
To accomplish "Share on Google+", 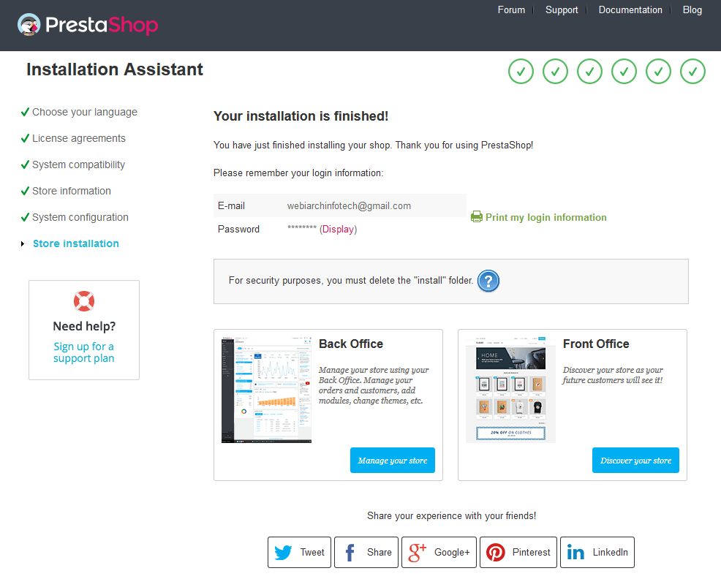I will pyautogui.click(x=439, y=553).
